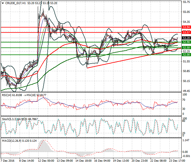
Task: Click the RSI scale value 70
Action: (184, 100)
